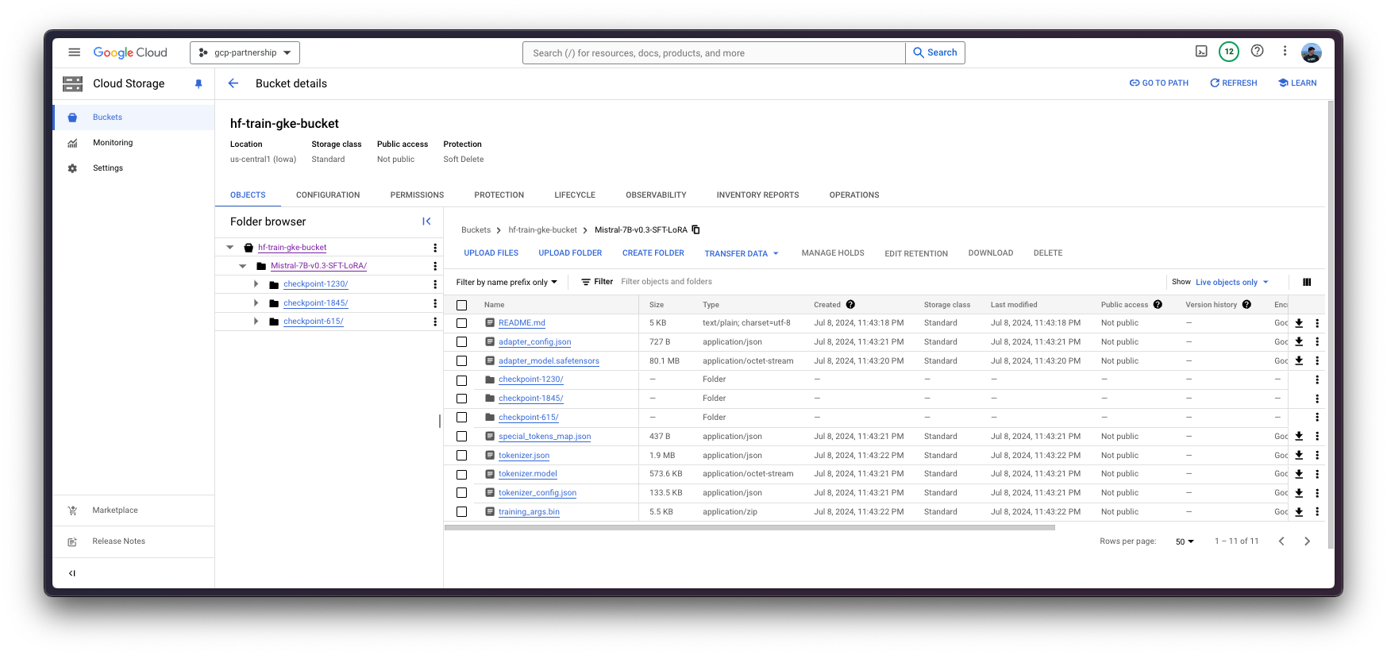Expand checkpoint-1230/ tree node
1387x655 pixels.
(256, 284)
